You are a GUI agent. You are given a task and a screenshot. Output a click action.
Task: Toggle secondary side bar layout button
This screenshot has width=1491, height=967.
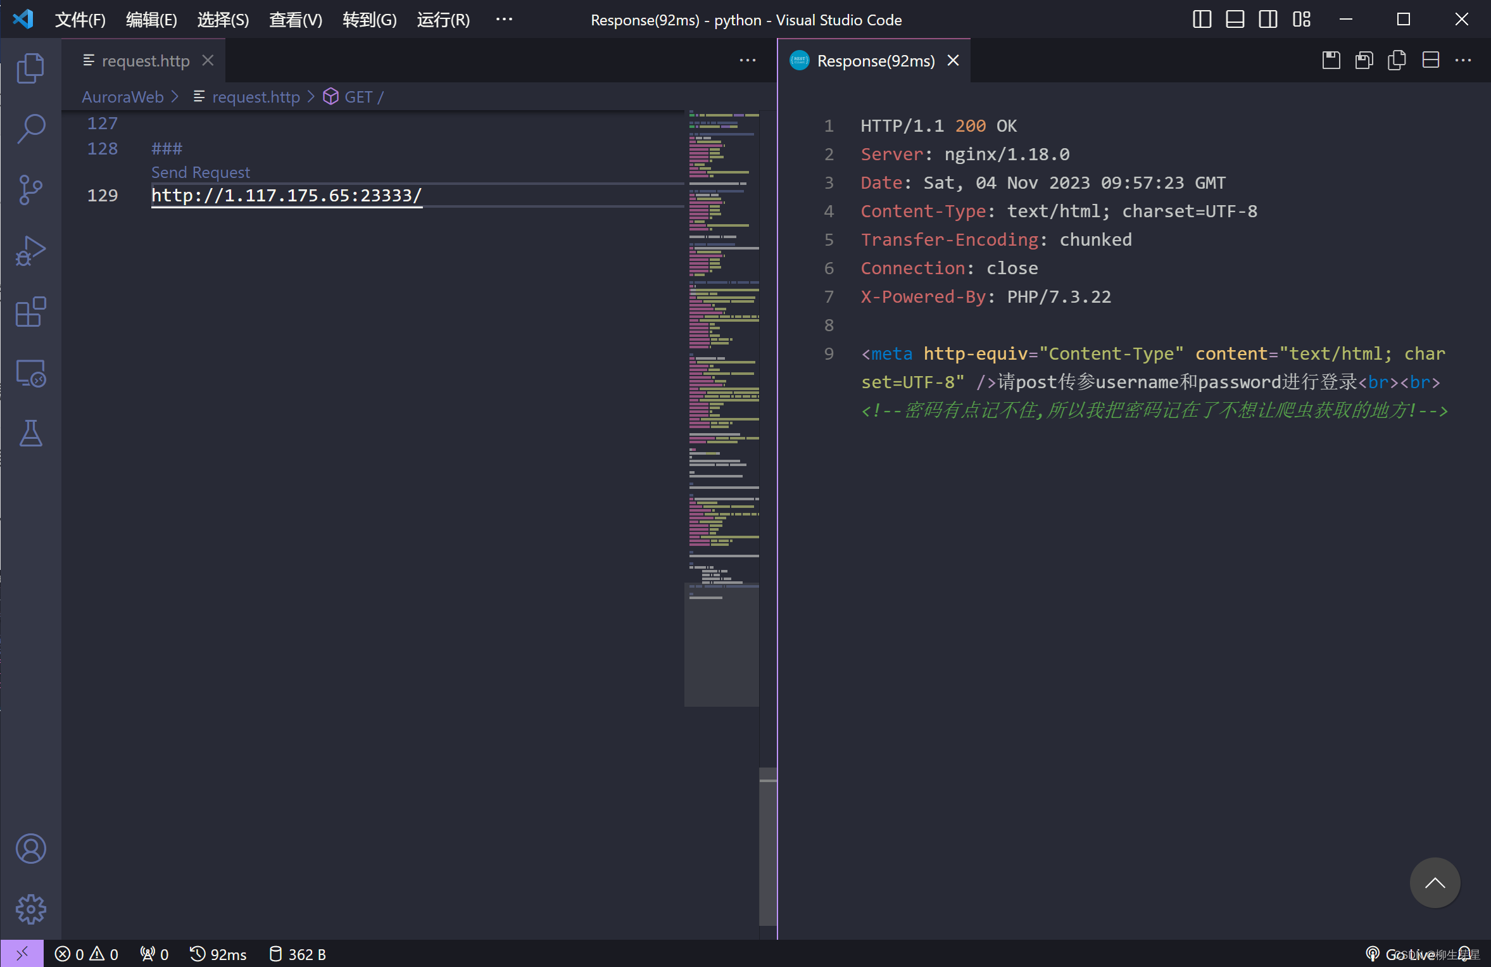1268,20
